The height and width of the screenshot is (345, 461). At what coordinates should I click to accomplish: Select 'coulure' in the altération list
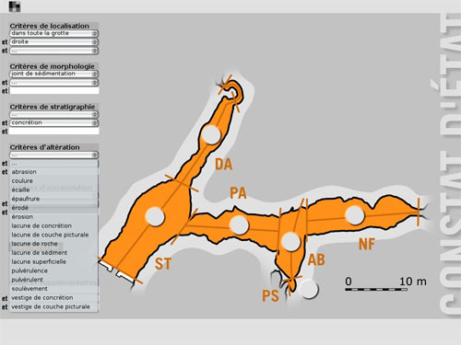(54, 180)
